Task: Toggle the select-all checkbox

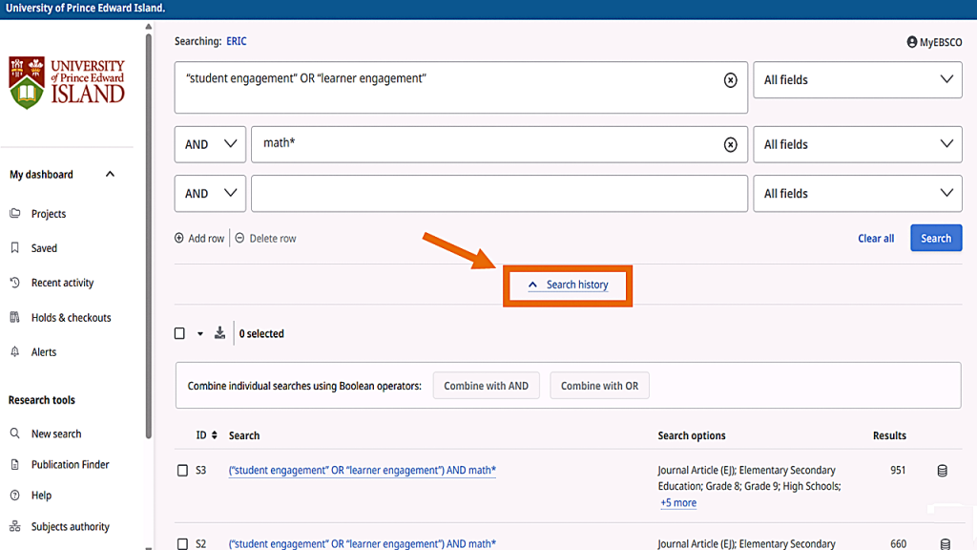Action: click(x=179, y=333)
